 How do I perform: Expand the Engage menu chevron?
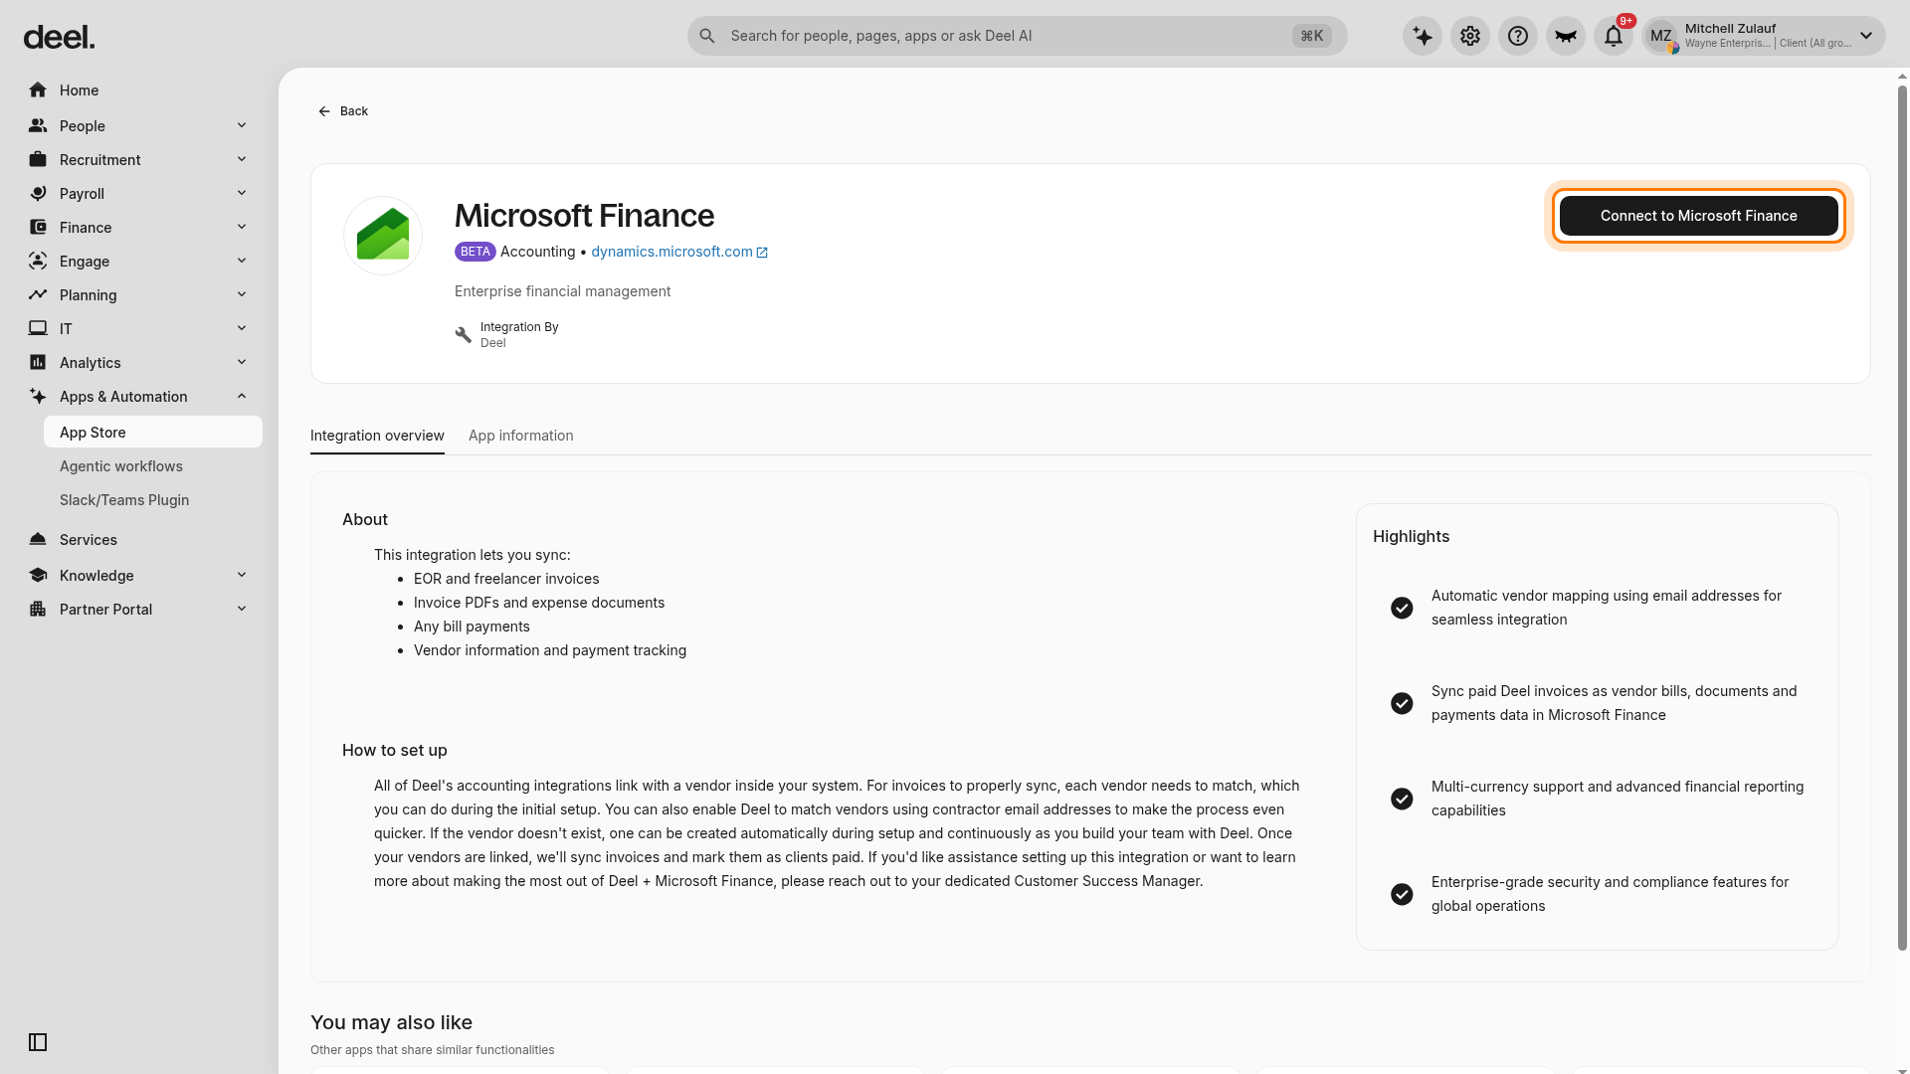pyautogui.click(x=242, y=261)
